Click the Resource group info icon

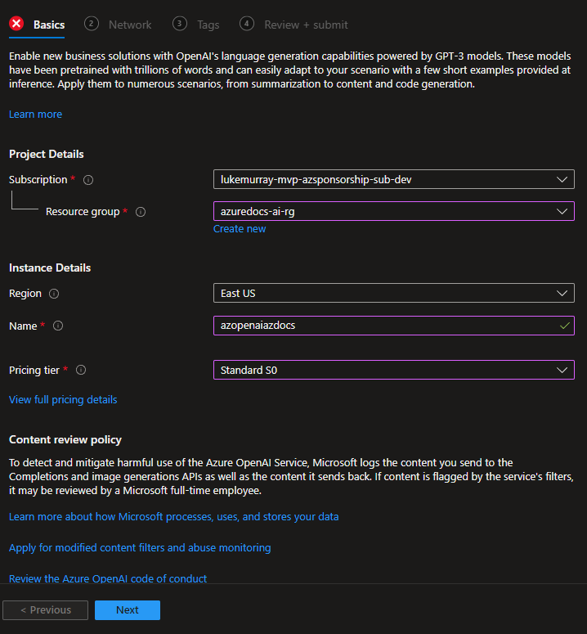pyautogui.click(x=141, y=212)
